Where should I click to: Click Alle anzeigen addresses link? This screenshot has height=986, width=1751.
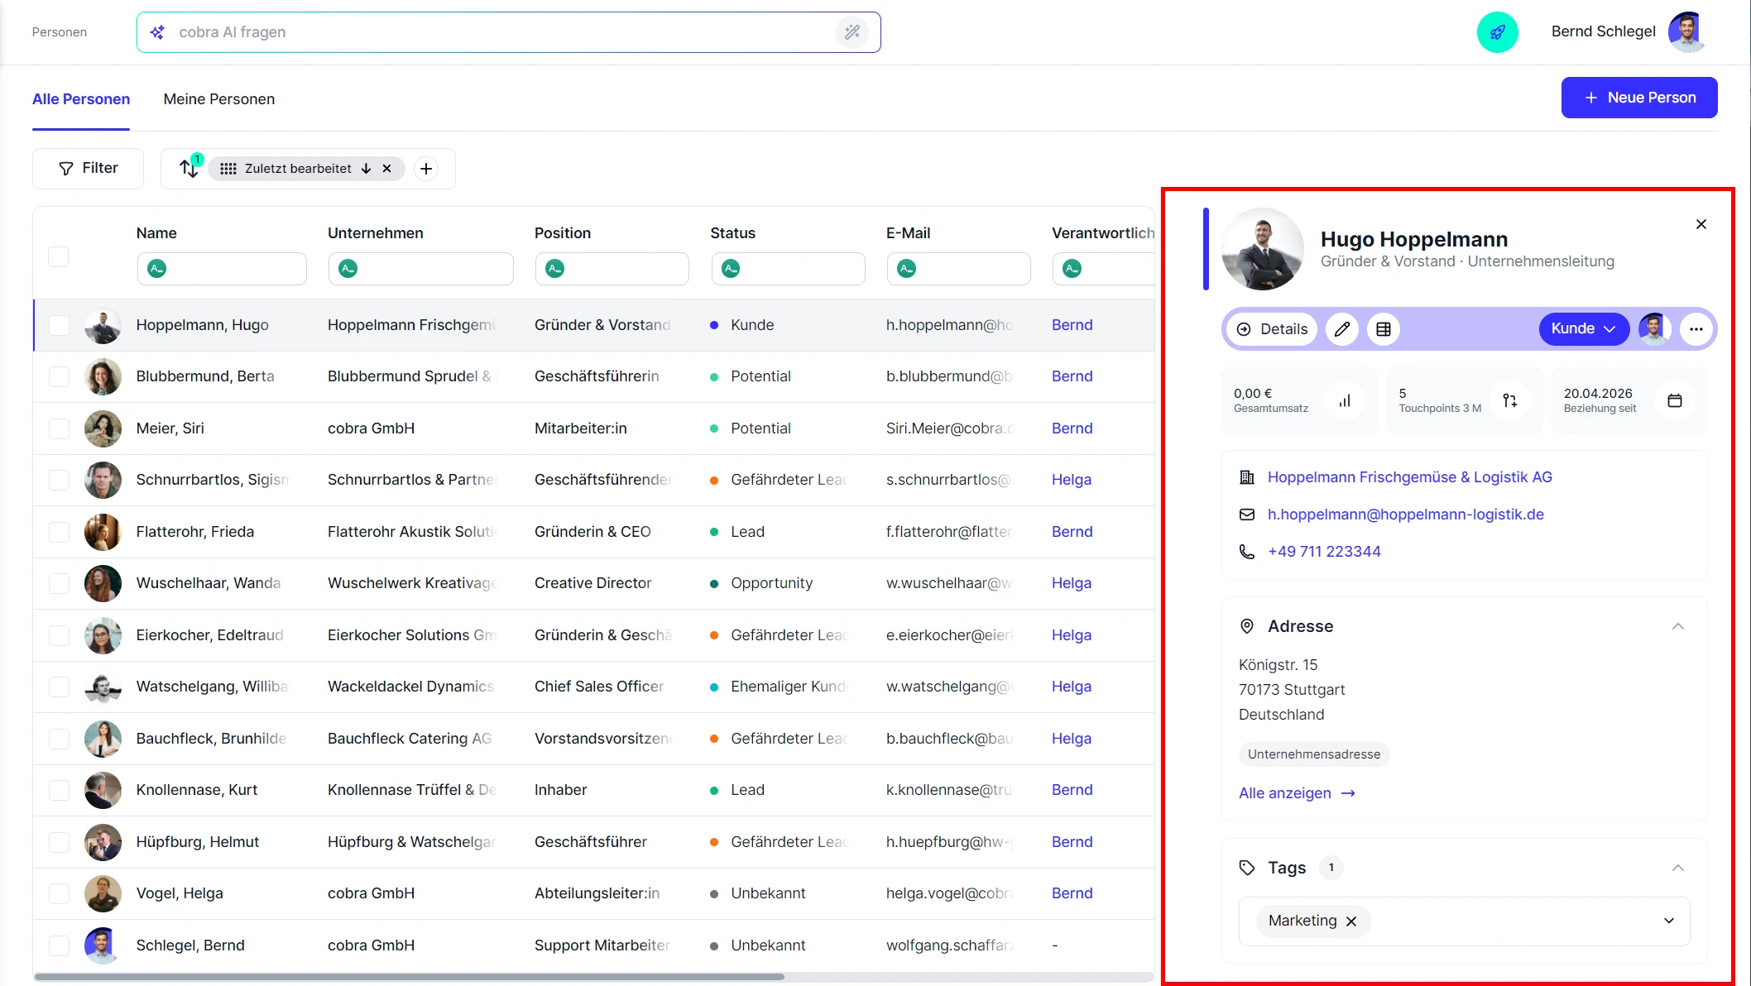pos(1297,793)
